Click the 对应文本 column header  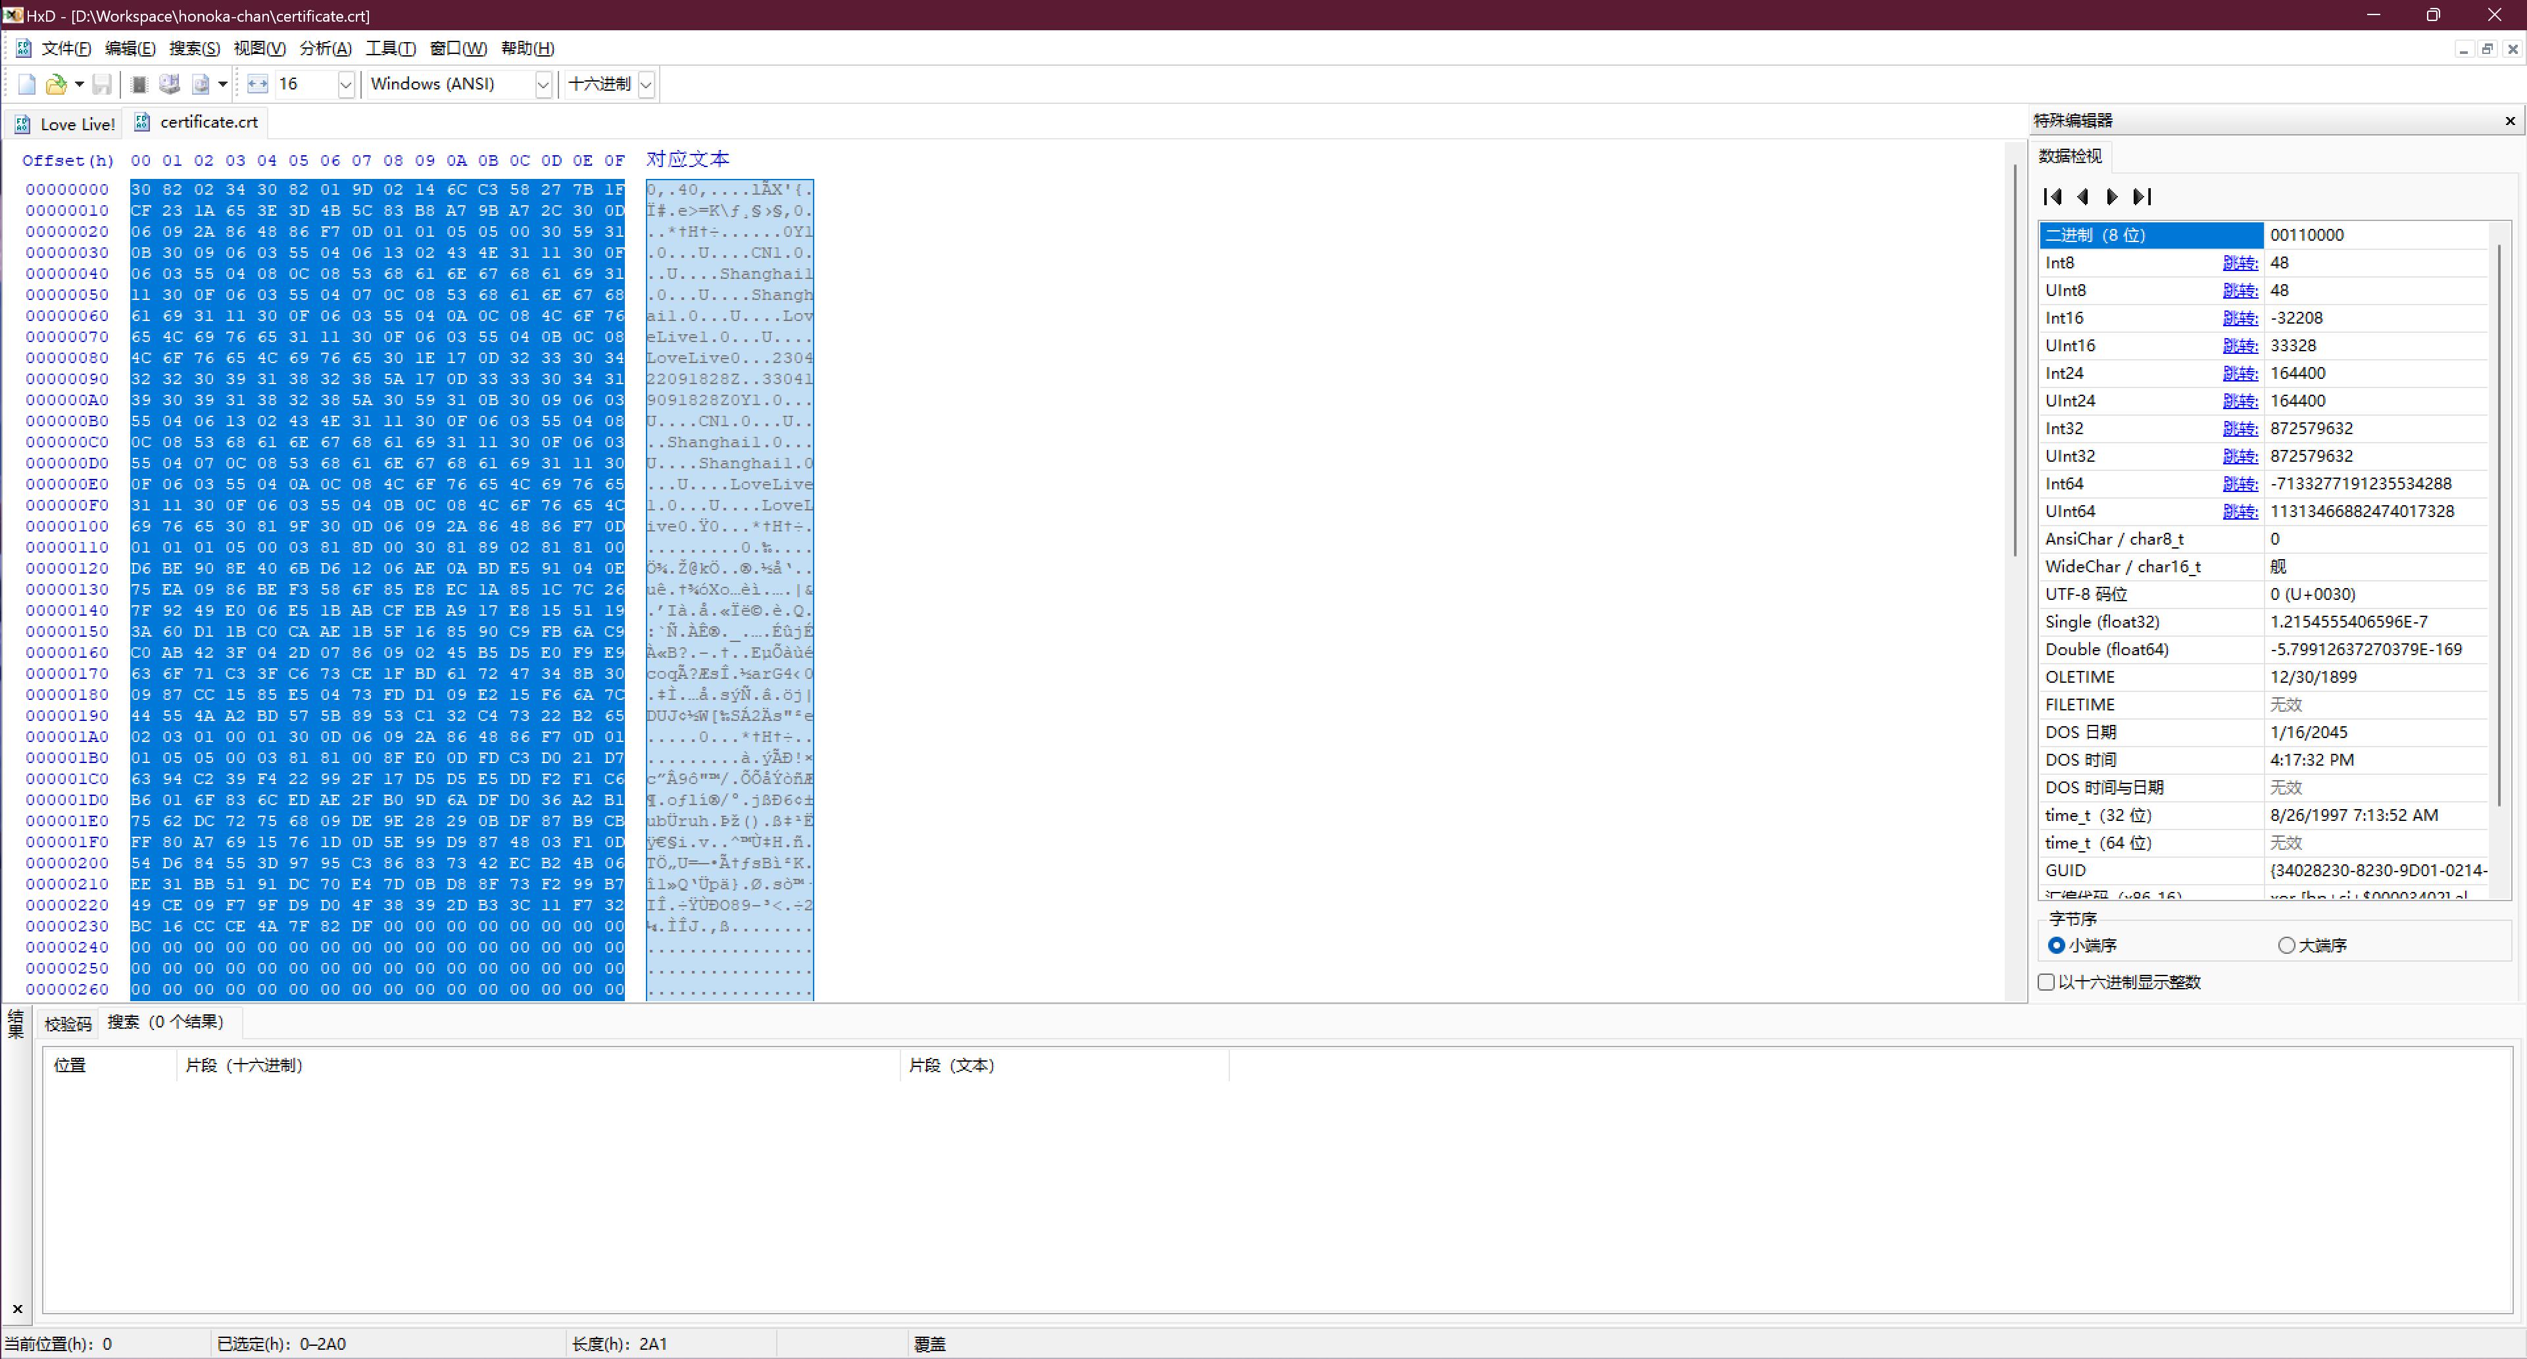point(688,159)
